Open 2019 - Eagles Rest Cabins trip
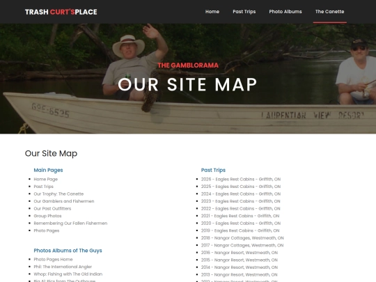 coord(240,230)
